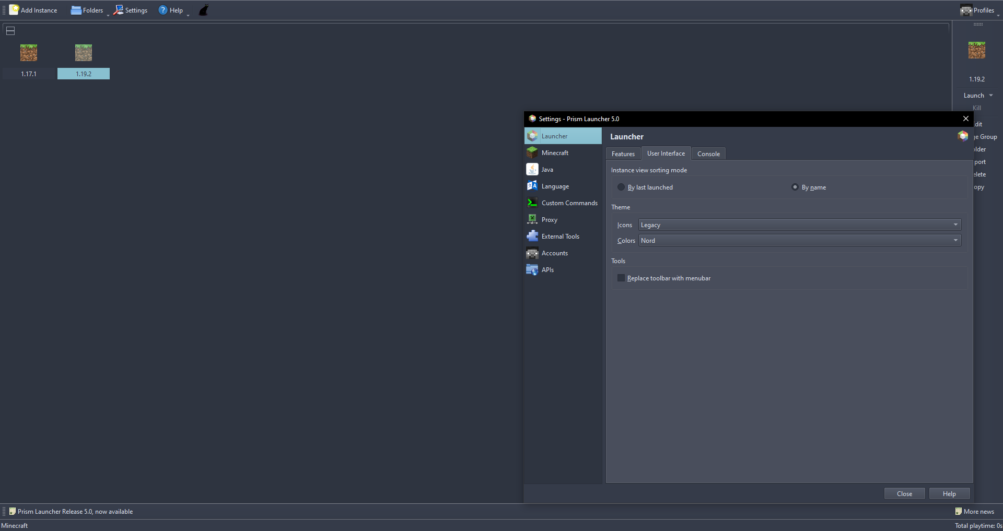Open the Icons theme dropdown
Image resolution: width=1003 pixels, height=531 pixels.
coord(800,225)
